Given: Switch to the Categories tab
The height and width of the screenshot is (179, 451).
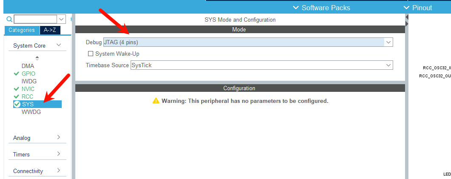Looking at the screenshot, I should [x=22, y=30].
